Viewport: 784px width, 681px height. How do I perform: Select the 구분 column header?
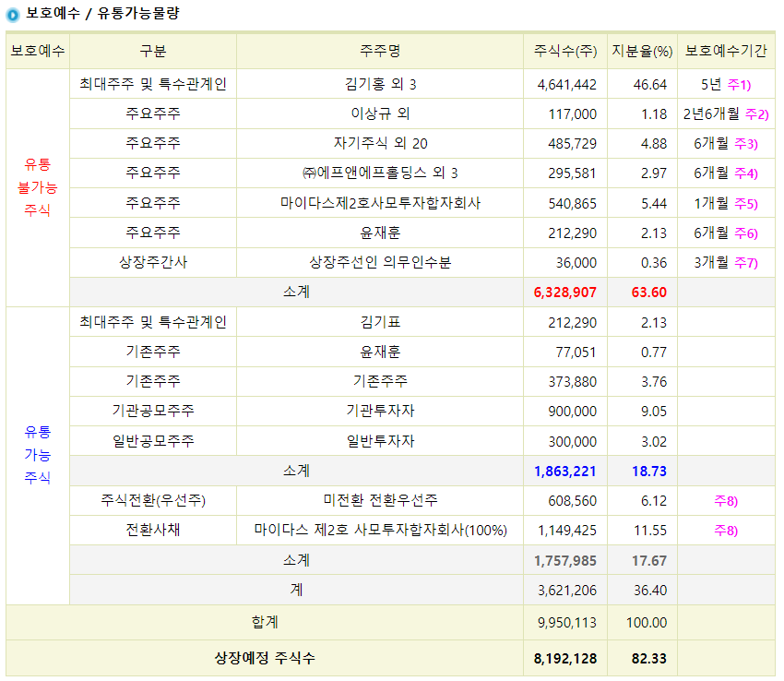pos(153,51)
